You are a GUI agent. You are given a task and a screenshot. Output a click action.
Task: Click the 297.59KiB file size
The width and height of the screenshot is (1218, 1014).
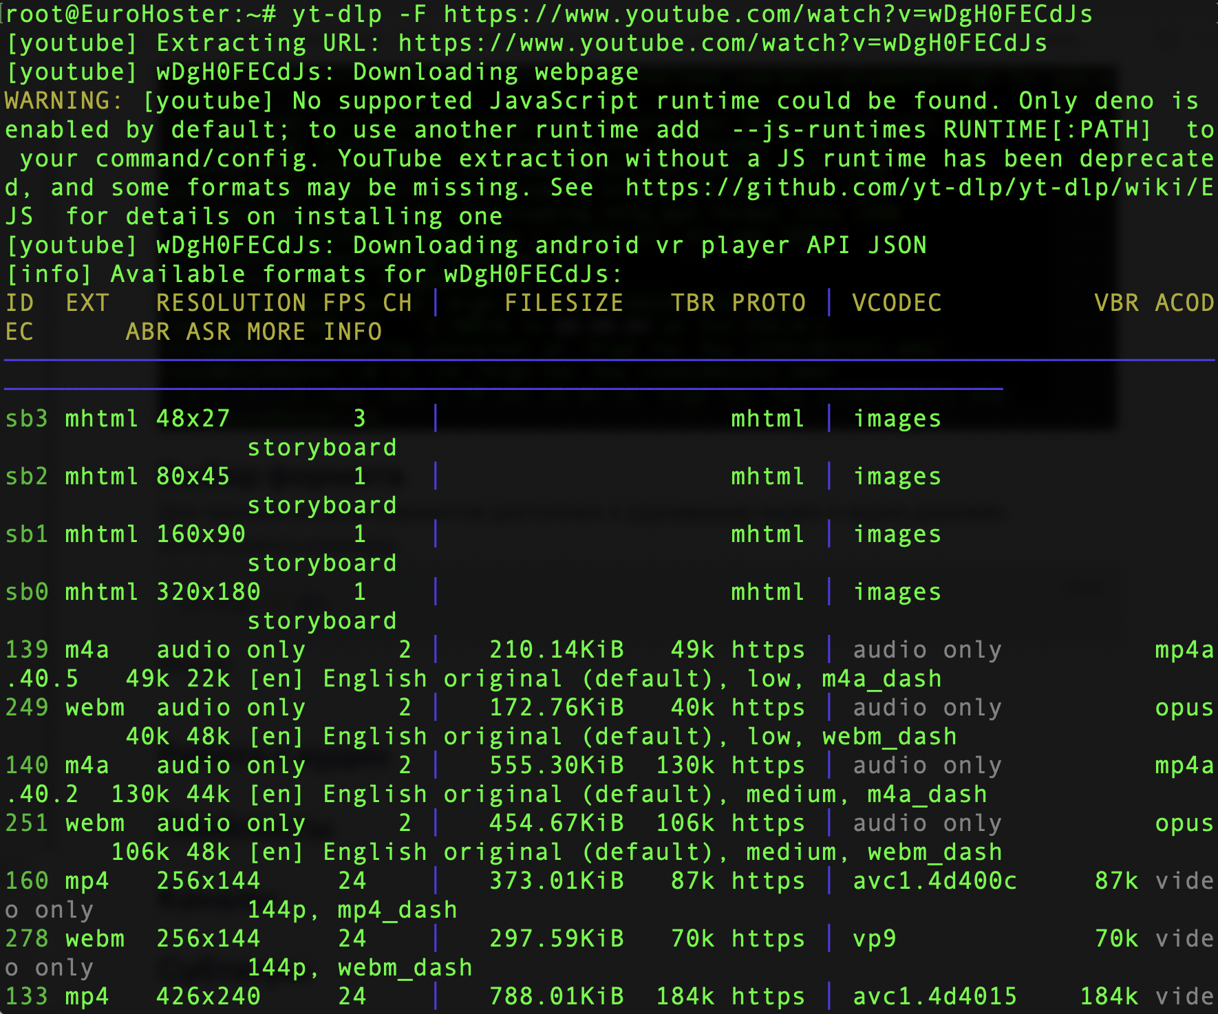(557, 938)
